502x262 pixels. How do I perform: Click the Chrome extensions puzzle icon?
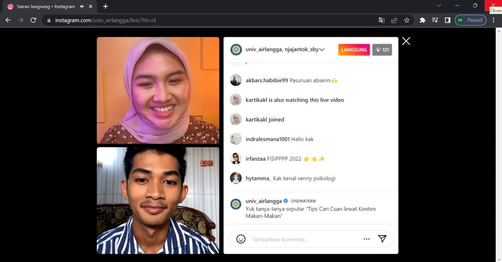(x=423, y=20)
